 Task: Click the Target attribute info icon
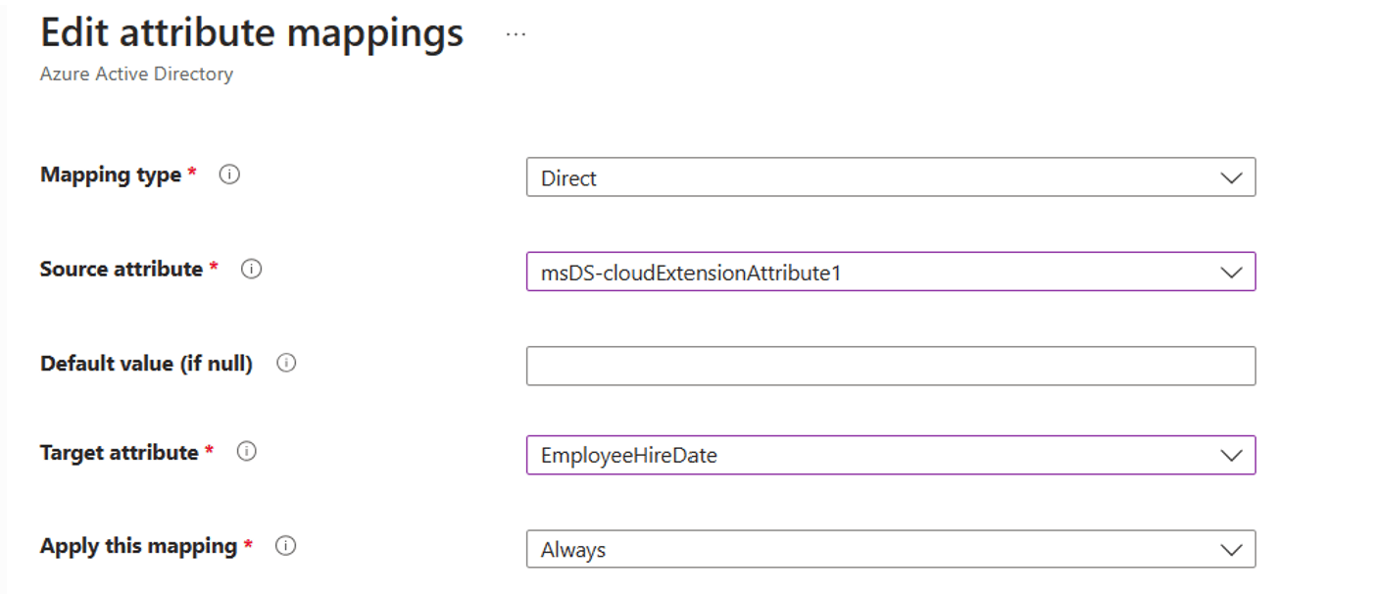pyautogui.click(x=247, y=452)
